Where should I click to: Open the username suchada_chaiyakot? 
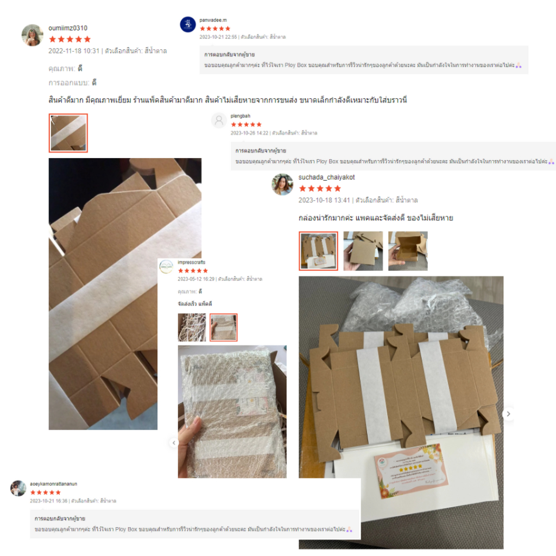click(326, 178)
